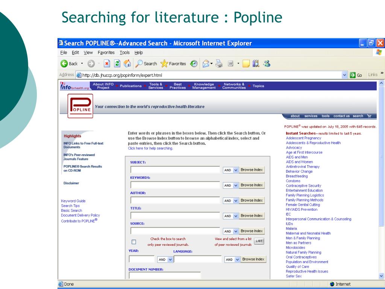Open the Favorites menu
Viewport: 385px width, 289px height.
point(106,53)
